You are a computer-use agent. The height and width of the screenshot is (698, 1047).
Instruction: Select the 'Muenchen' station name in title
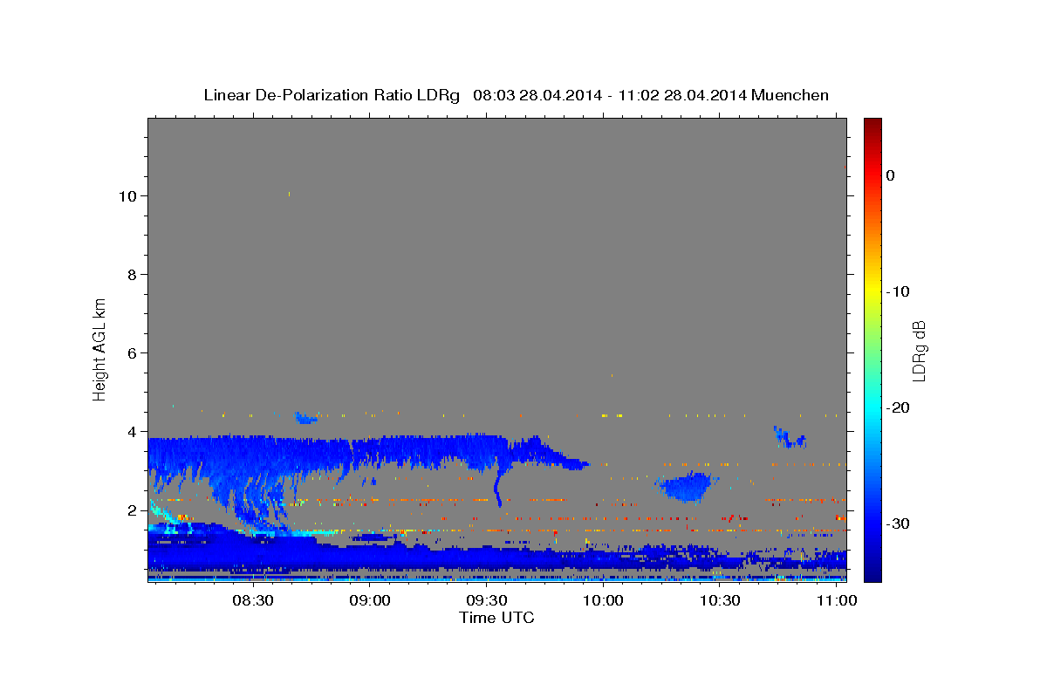coord(790,95)
